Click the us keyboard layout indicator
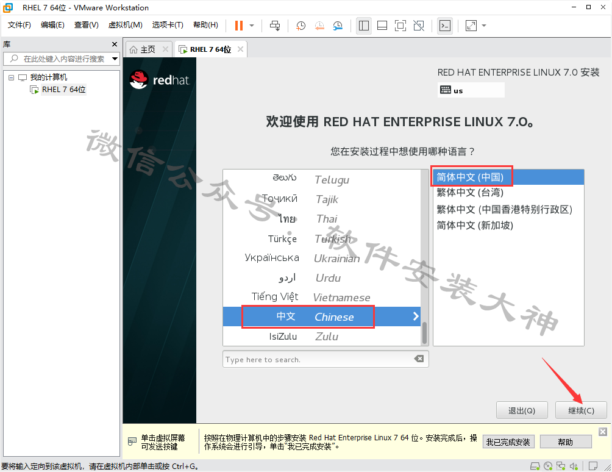The image size is (612, 472). 471,90
